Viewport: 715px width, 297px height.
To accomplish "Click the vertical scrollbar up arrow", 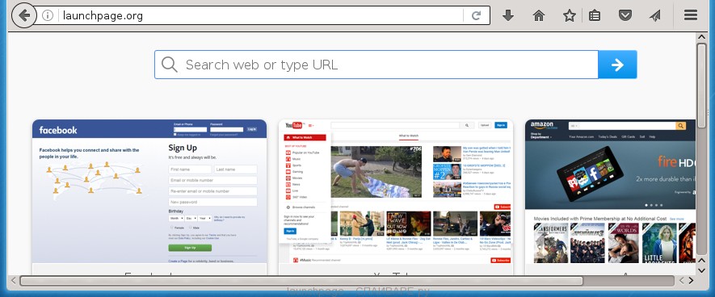I will coord(702,38).
